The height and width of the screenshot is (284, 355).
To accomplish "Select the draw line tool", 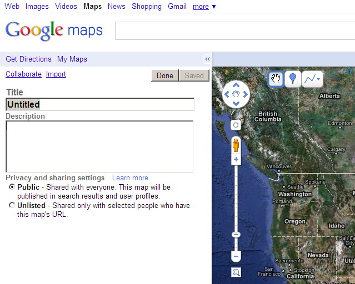I will pyautogui.click(x=310, y=79).
